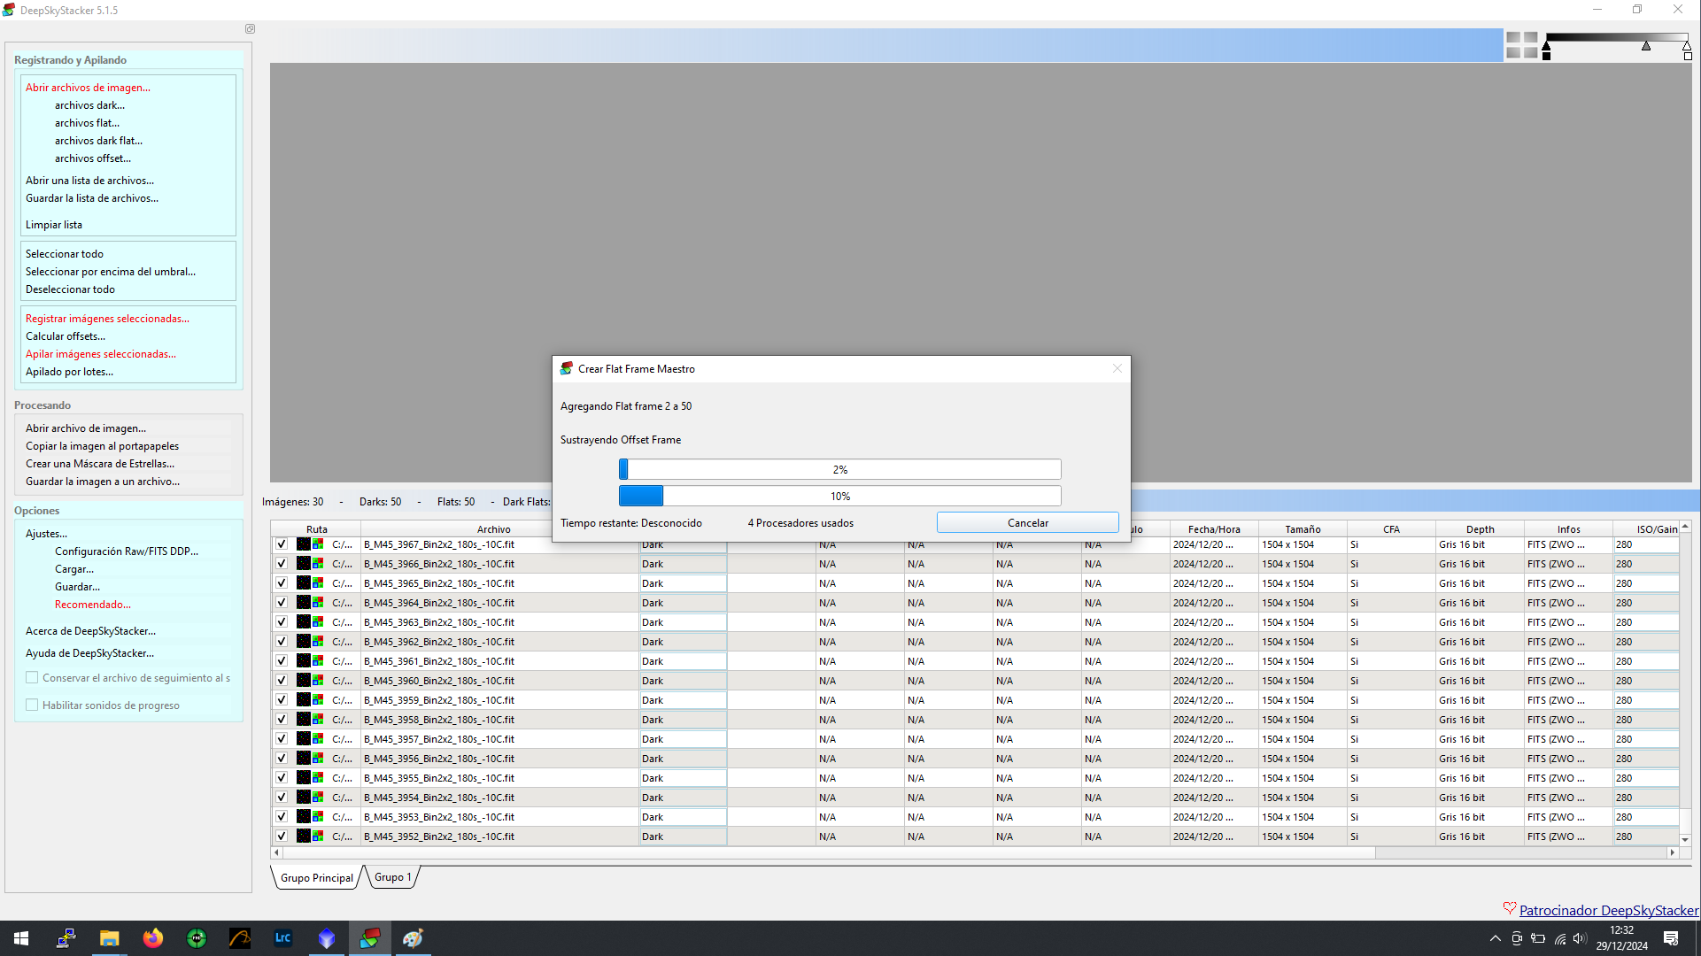Close the Crear Flat Frame Maestro dialog
This screenshot has height=956, width=1701.
tap(1117, 369)
